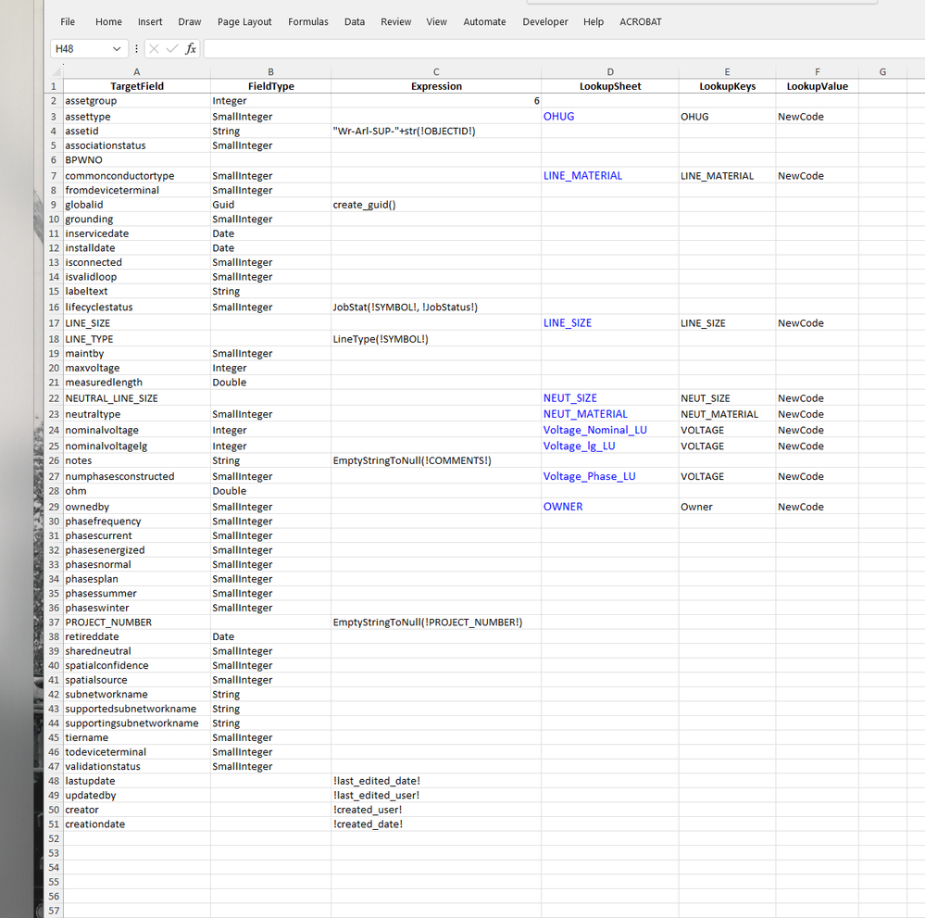This screenshot has height=918, width=925.
Task: Click the formula bar options dots
Action: pos(136,49)
